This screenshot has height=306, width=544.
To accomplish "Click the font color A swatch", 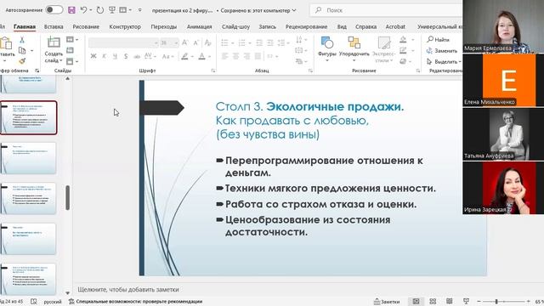I will point(202,56).
